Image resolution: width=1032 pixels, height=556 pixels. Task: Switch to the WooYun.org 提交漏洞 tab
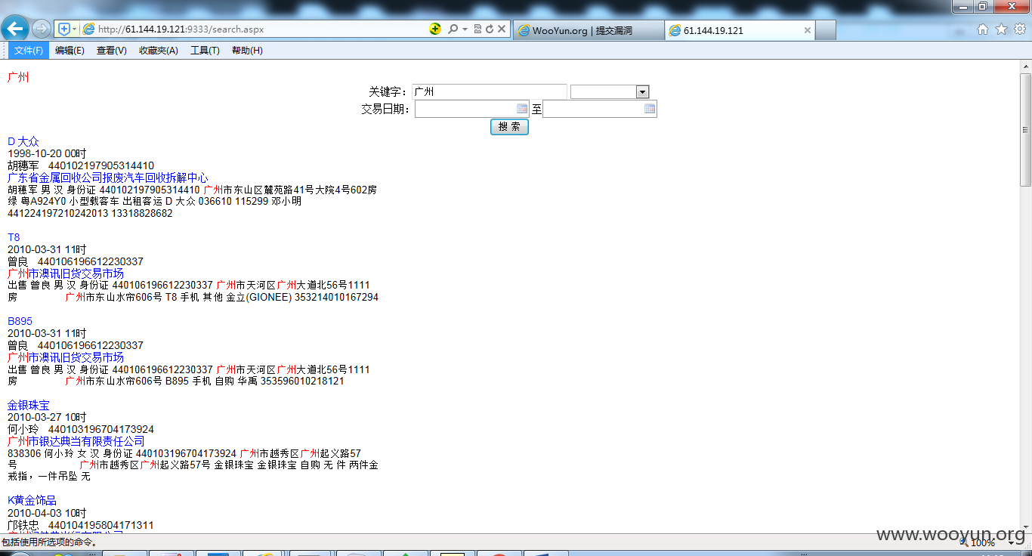point(589,30)
